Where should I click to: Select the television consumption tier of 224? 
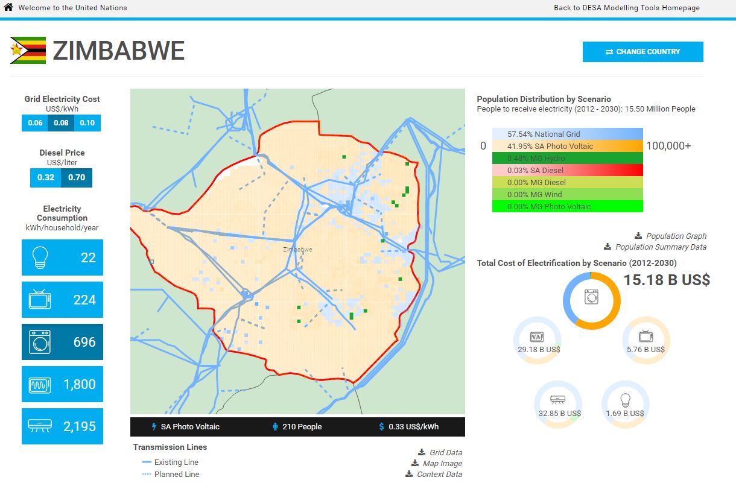(62, 300)
